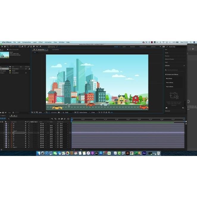The height and width of the screenshot is (197, 197).
Task: Click the timeline current-time indicator
Action: coord(72,120)
